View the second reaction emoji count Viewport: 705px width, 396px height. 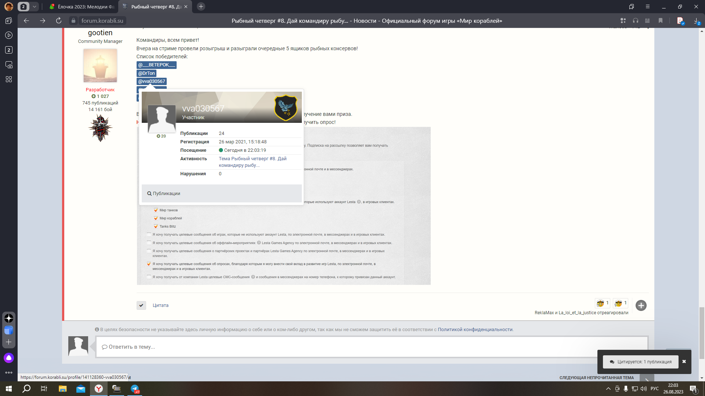pyautogui.click(x=621, y=303)
